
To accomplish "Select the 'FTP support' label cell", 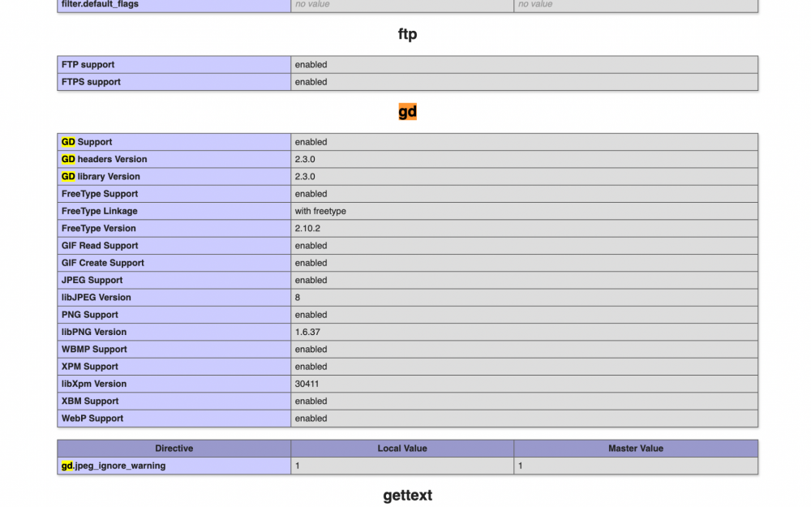I will [x=174, y=65].
